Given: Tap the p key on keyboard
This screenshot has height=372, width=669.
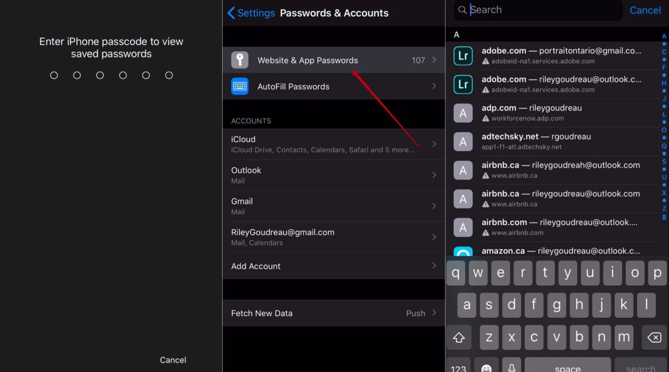Looking at the screenshot, I should [x=658, y=273].
